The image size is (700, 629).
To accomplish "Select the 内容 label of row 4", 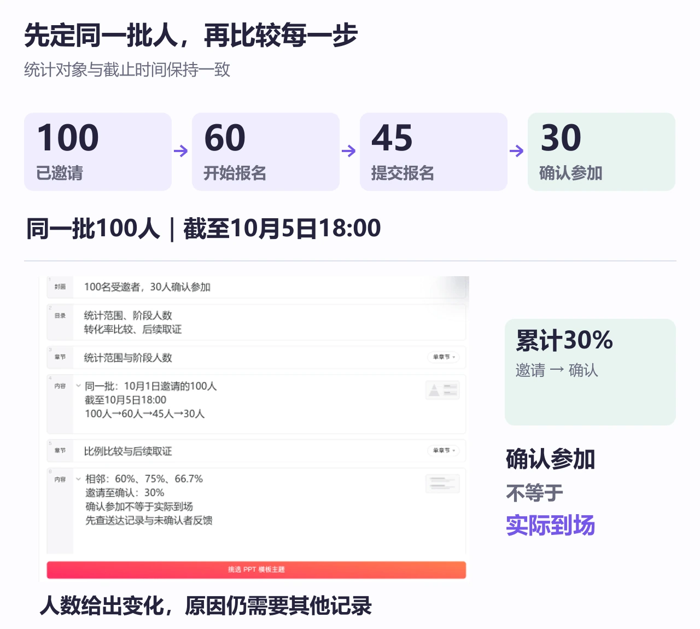I will [60, 386].
